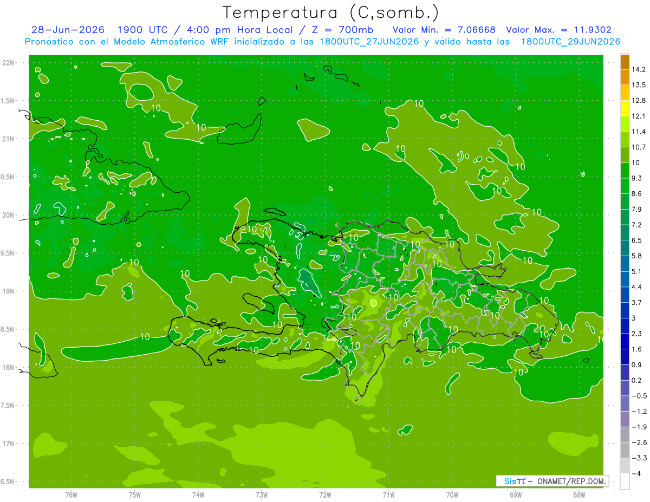The image size is (650, 502).
Task: Click the '10.7' colorbar value
Action: [x=639, y=147]
